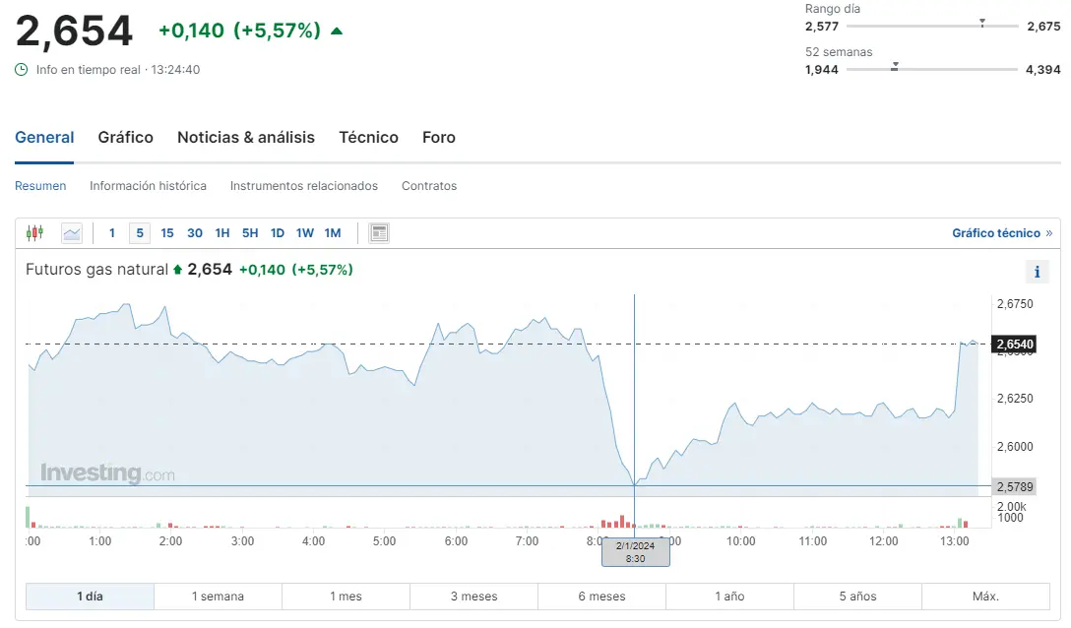Open Gráfico técnico link
This screenshot has height=628, width=1071.
[x=1001, y=233]
